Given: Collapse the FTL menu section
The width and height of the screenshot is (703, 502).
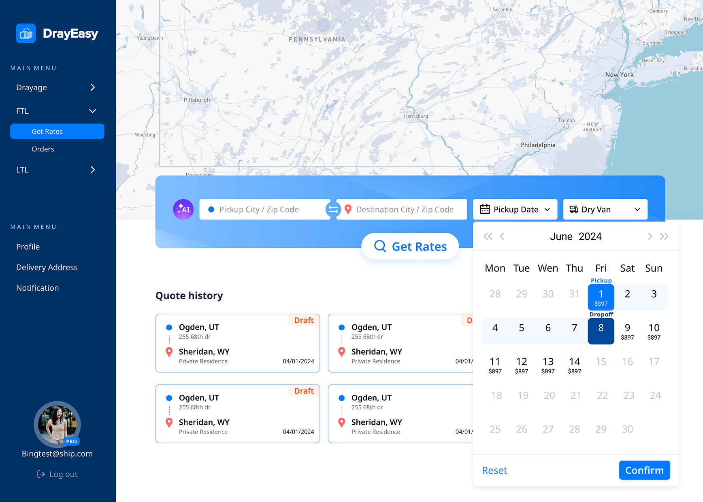Looking at the screenshot, I should click(x=92, y=111).
